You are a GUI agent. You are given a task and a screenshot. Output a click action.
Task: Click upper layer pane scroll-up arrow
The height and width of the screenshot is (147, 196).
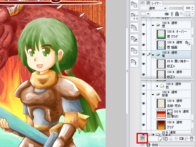193,19
